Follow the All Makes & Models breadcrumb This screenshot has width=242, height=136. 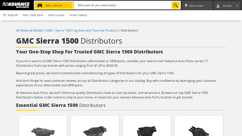[x=30, y=31]
